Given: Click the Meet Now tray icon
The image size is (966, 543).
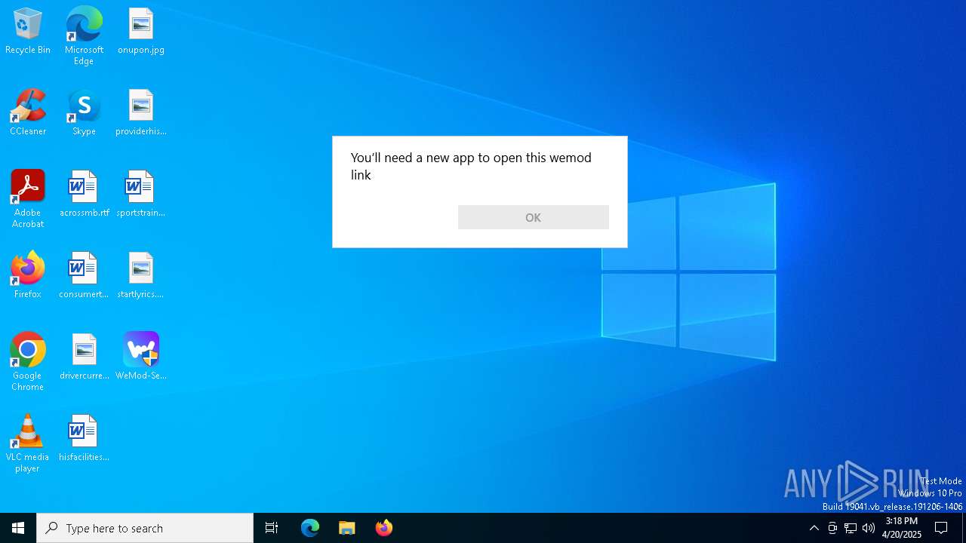Looking at the screenshot, I should (832, 528).
